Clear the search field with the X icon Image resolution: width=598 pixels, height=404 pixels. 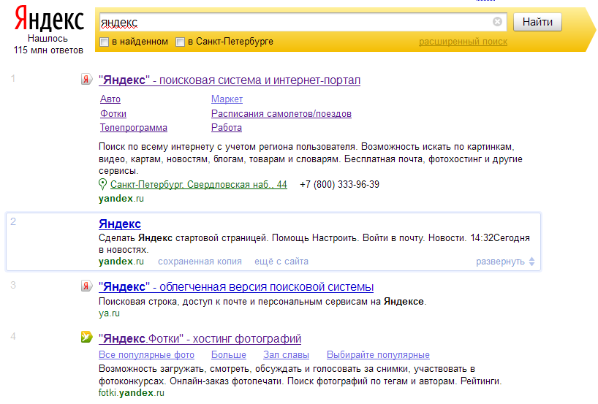(x=497, y=22)
